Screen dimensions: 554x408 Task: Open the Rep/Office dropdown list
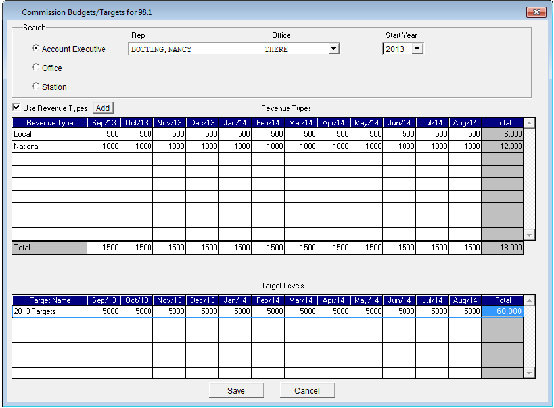[x=333, y=49]
